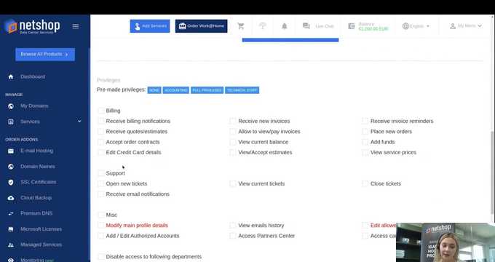Apply the NONE pre-made privilege
495x262 pixels.
[154, 90]
